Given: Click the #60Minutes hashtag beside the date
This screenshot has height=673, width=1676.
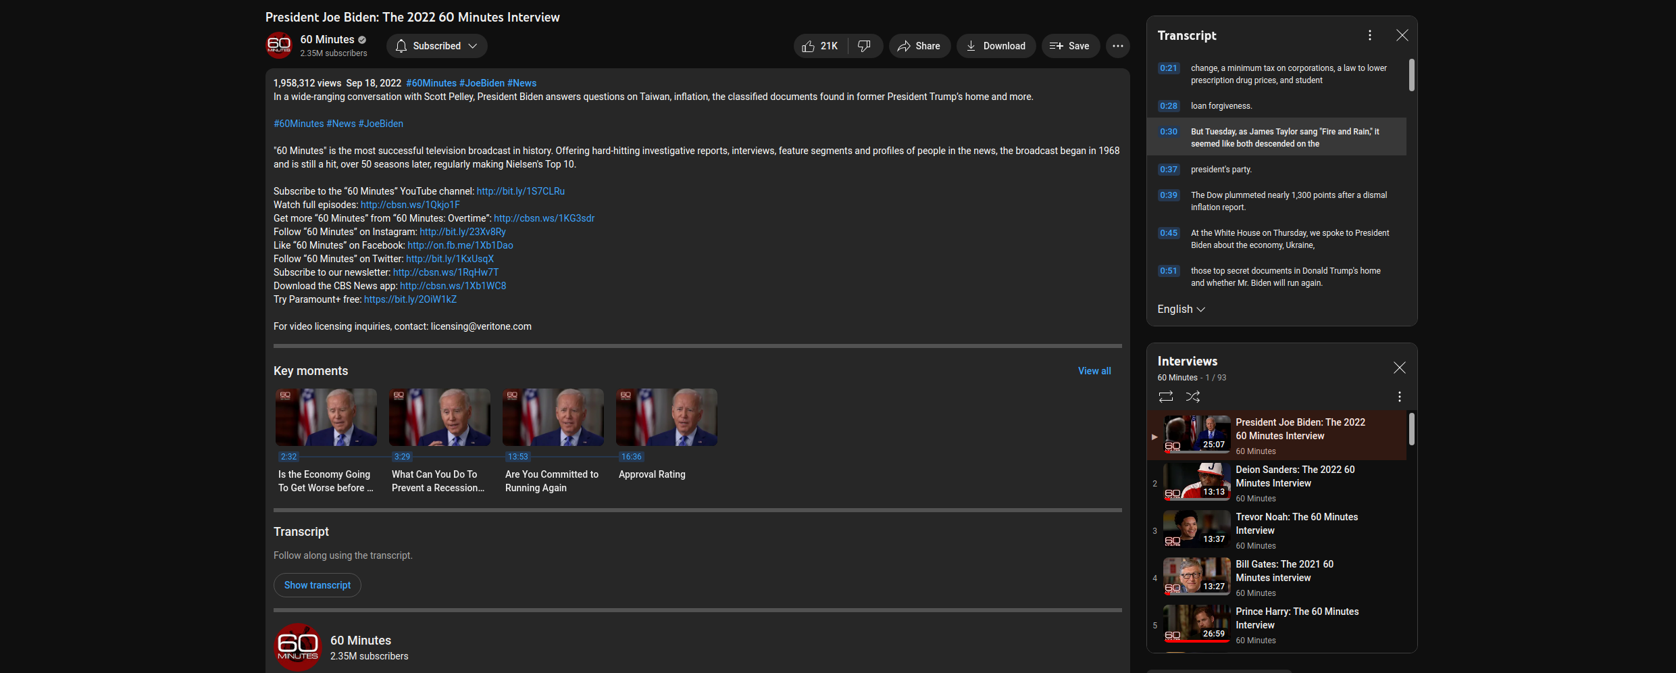Looking at the screenshot, I should coord(431,83).
